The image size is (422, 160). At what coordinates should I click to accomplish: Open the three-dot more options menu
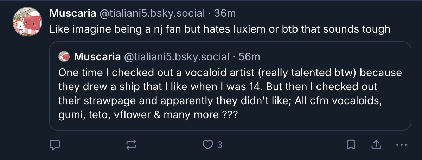pyautogui.click(x=401, y=145)
